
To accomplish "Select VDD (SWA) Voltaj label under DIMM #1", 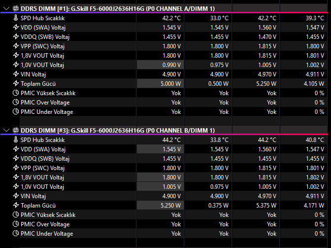I will click(x=43, y=28).
